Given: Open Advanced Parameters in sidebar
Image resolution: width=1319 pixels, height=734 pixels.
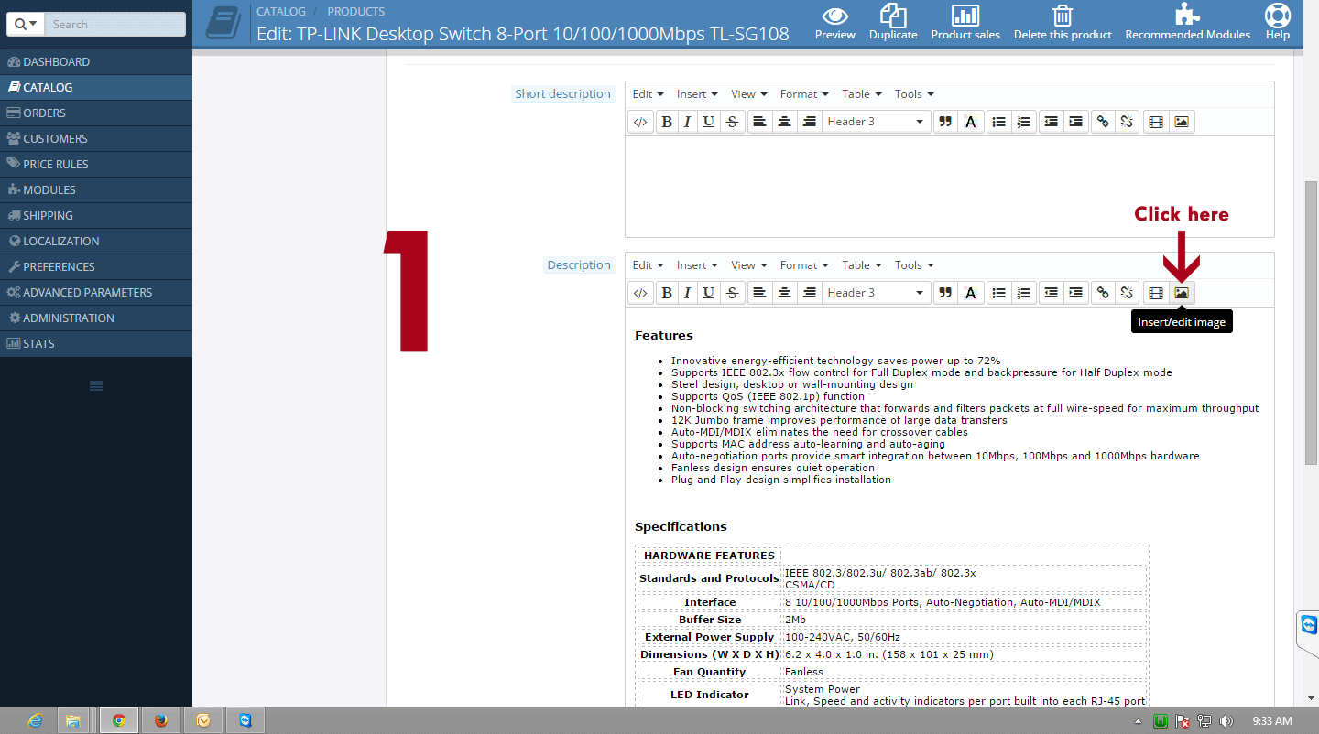Looking at the screenshot, I should click(96, 293).
